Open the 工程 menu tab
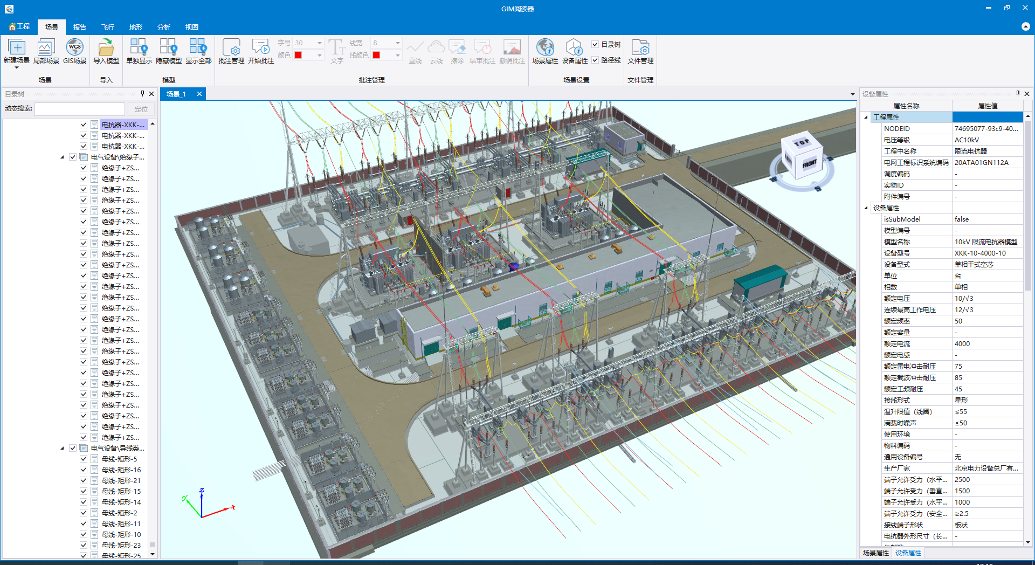The width and height of the screenshot is (1035, 565). [x=19, y=26]
